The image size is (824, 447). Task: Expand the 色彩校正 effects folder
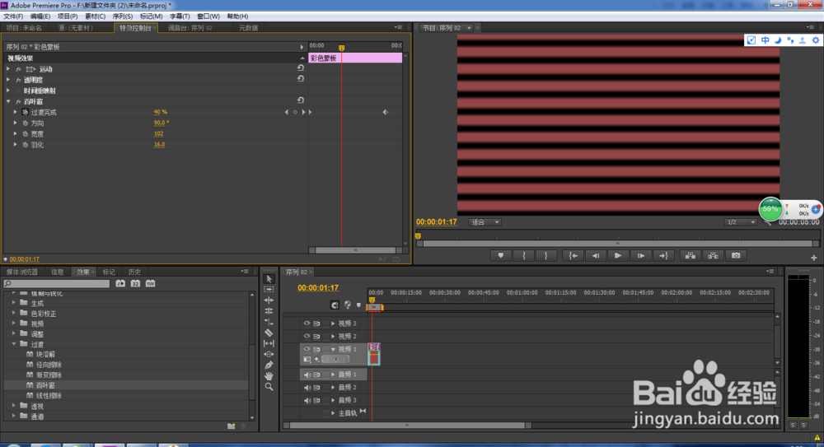click(14, 313)
